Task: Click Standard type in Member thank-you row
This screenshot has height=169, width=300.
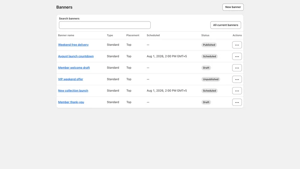Action: (113, 102)
